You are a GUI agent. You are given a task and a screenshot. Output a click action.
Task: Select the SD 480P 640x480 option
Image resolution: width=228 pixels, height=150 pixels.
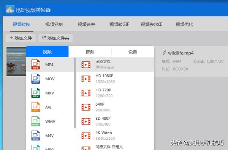point(115,121)
